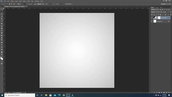The height and width of the screenshot is (97, 172).
Task: Select the Pen tool
Action: [2, 43]
